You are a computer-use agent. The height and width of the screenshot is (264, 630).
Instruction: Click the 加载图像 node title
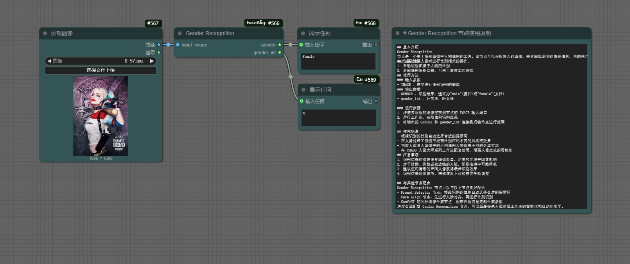coord(62,34)
